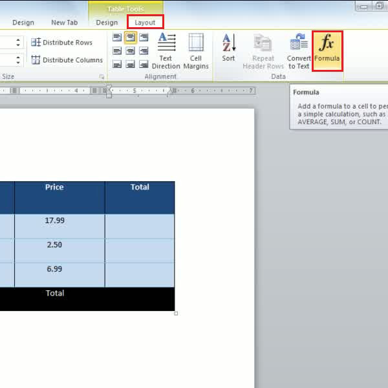
Task: Restore down the Word window
Action: [x=380, y=6]
